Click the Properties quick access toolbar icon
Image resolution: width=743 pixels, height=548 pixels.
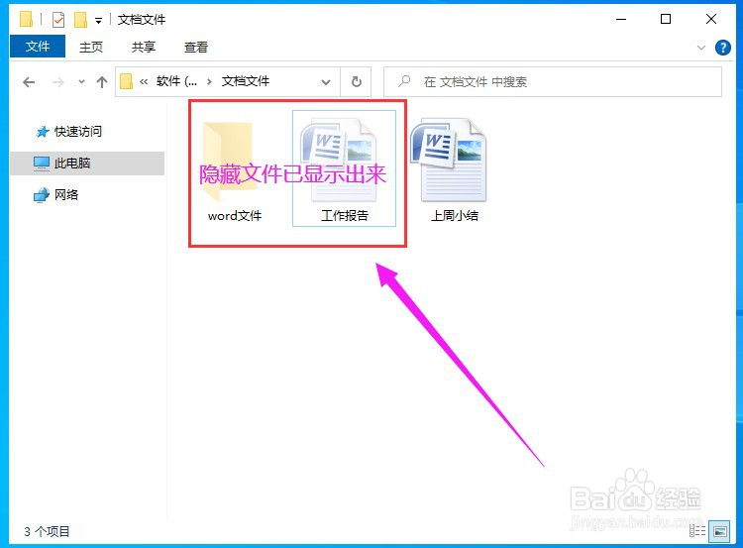pyautogui.click(x=58, y=20)
